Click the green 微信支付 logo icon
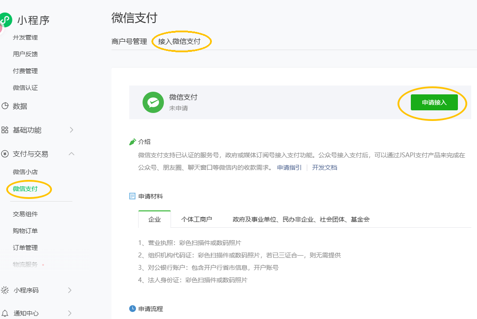Image resolution: width=477 pixels, height=319 pixels. pos(153,102)
